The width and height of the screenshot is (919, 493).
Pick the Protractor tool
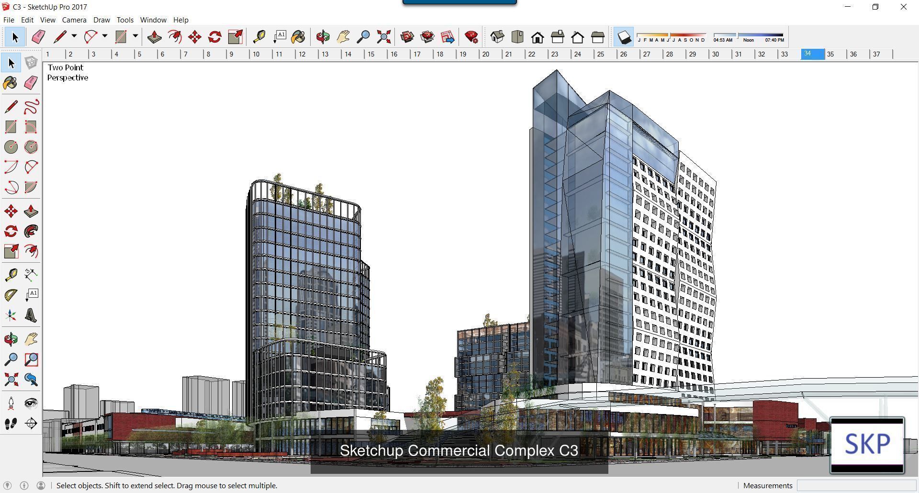coord(11,295)
